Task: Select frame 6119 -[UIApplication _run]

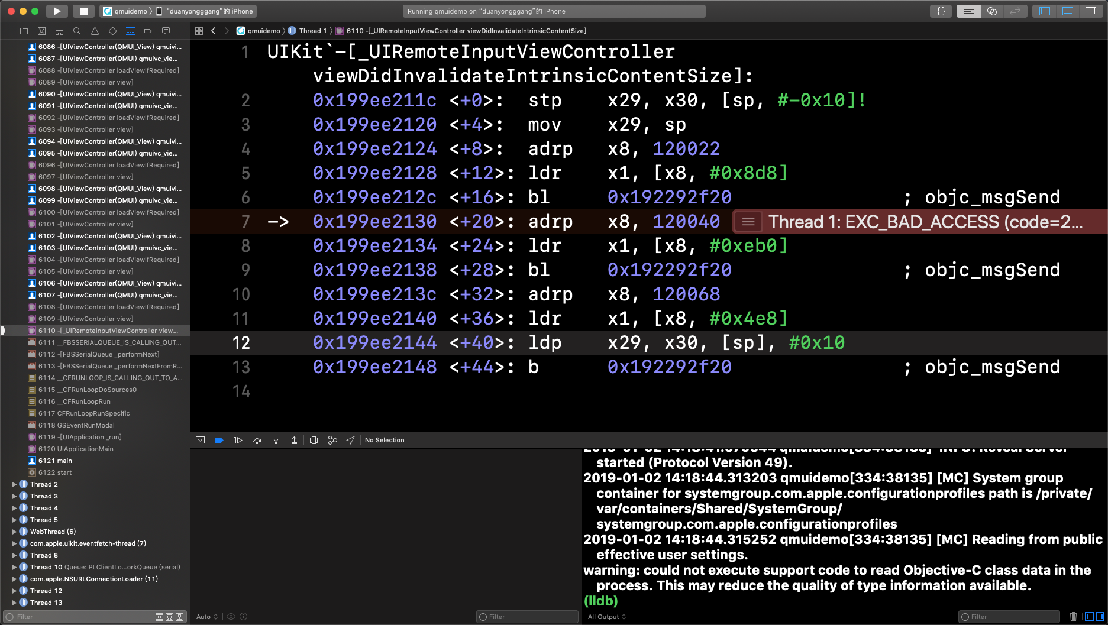Action: pos(95,437)
